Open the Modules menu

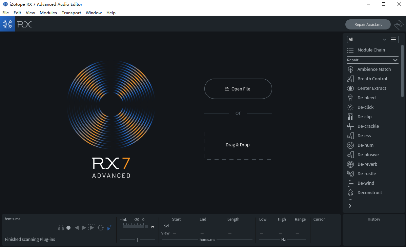(48, 13)
